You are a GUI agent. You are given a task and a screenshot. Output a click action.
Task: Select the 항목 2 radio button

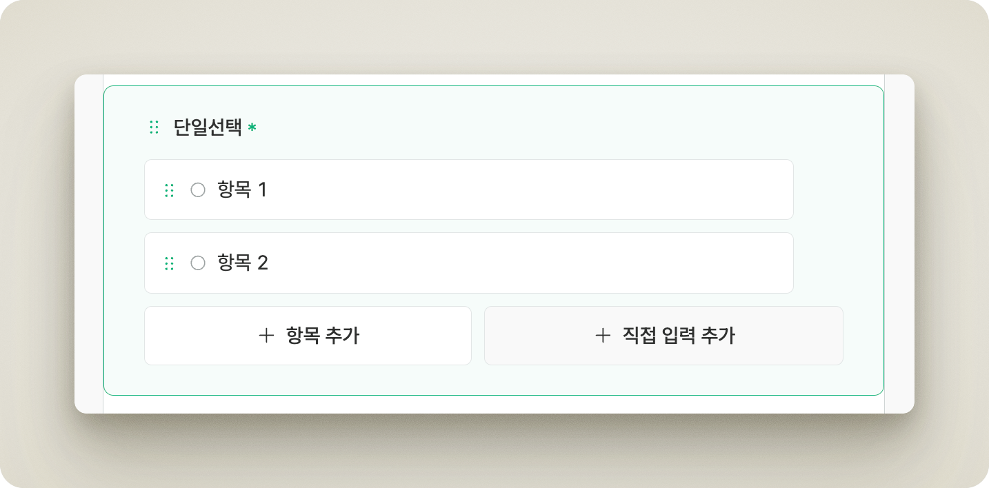(198, 263)
